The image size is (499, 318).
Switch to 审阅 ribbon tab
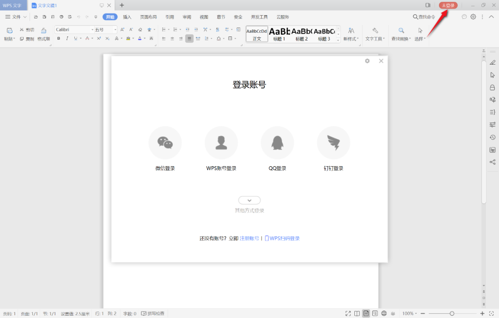[x=187, y=17]
